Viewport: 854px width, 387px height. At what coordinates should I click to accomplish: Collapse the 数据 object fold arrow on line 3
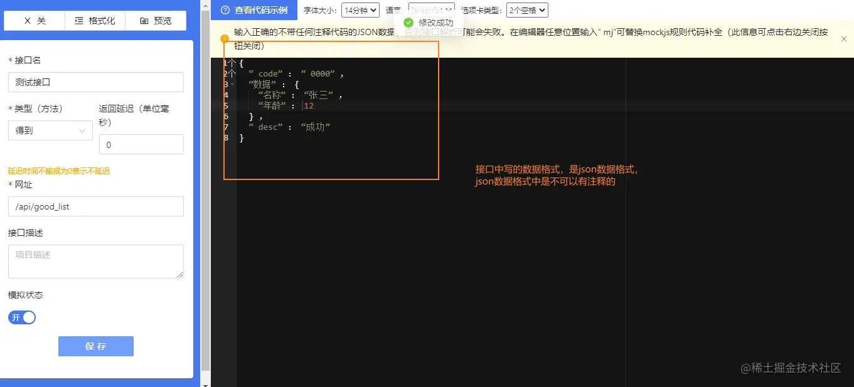pos(232,84)
